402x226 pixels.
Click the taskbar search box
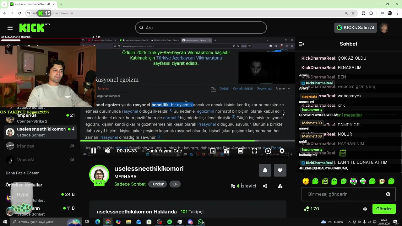[46, 222]
